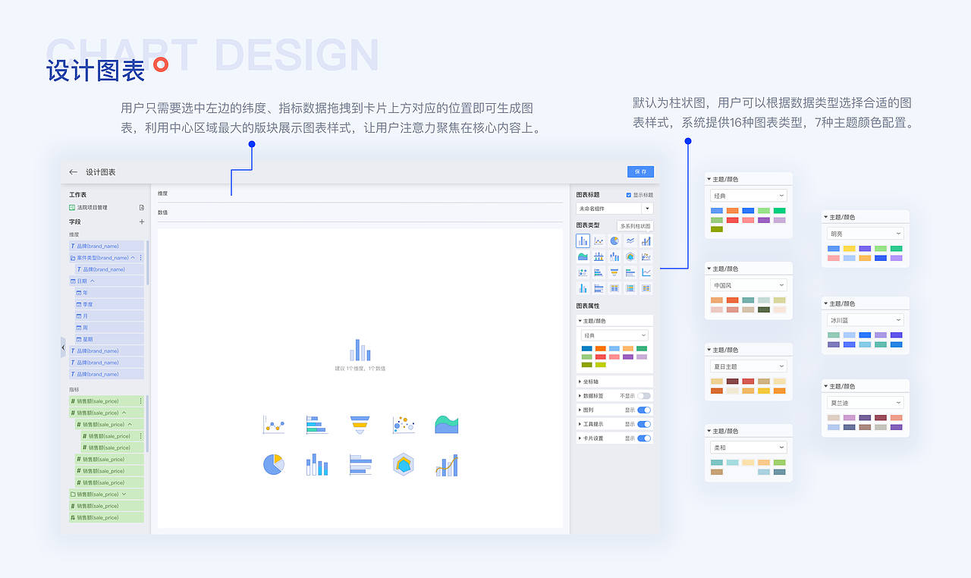Click the 未命名组件 chart title field
The image size is (971, 578).
[609, 208]
